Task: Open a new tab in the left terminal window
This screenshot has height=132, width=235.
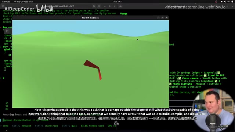Action: 3,6
